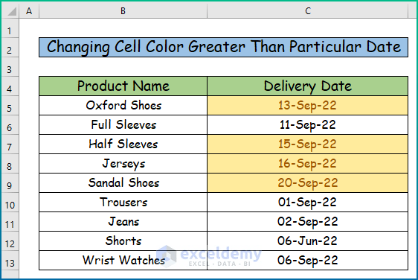The width and height of the screenshot is (418, 280).
Task: Select the 'Delivery Date' header cell
Action: tap(308, 86)
